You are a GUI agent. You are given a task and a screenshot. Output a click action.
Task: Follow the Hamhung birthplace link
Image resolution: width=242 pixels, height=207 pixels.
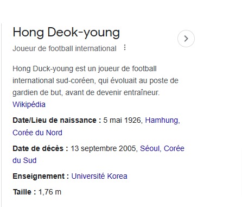[162, 121]
